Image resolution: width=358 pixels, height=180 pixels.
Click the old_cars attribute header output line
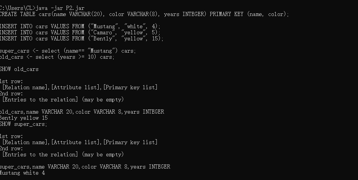click(x=82, y=112)
